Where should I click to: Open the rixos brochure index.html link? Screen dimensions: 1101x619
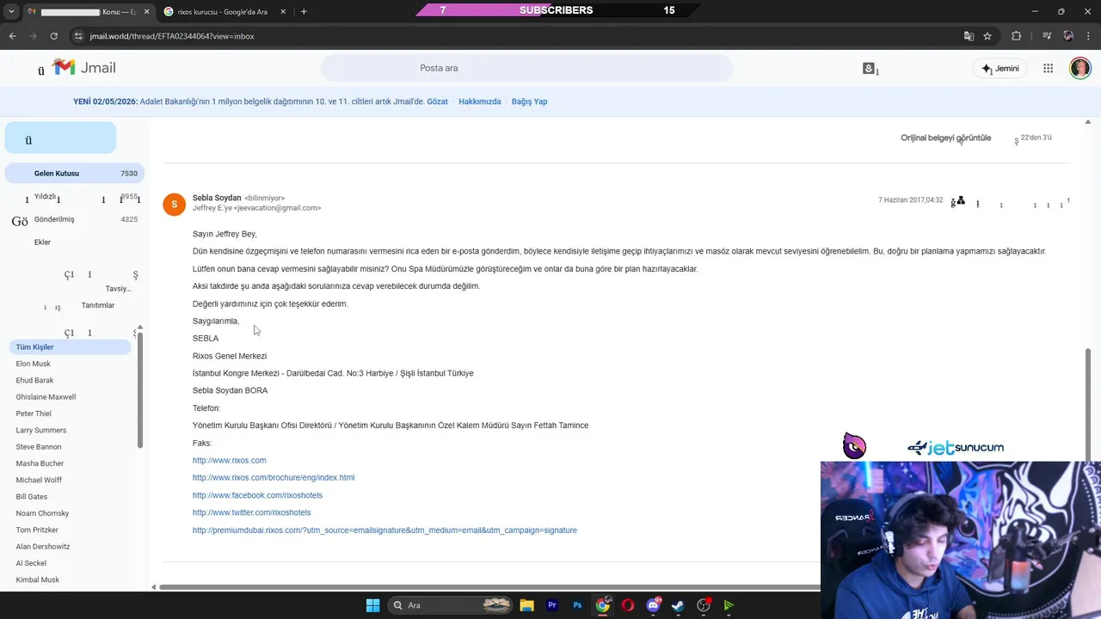[x=274, y=477]
